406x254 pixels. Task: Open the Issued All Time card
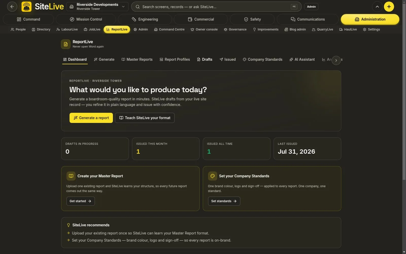pyautogui.click(x=236, y=149)
